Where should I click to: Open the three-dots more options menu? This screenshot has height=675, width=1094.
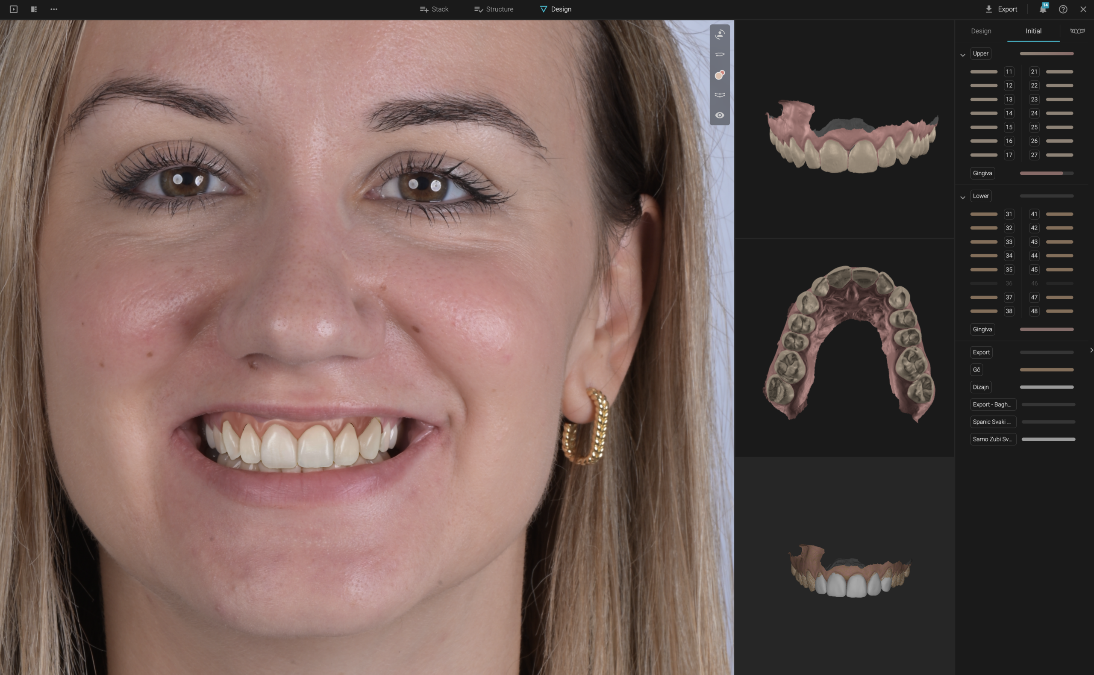[54, 9]
